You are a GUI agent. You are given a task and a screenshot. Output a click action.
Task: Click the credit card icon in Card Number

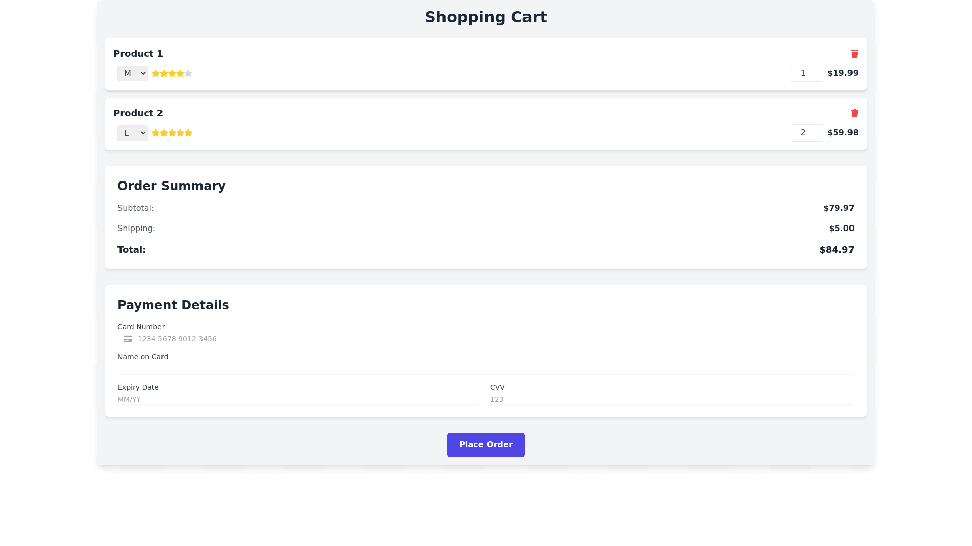coord(128,339)
